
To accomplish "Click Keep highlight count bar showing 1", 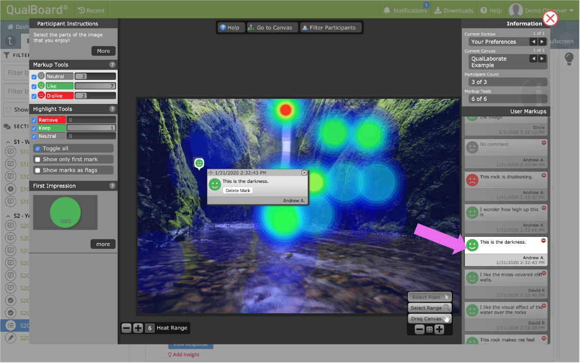I will pos(91,128).
